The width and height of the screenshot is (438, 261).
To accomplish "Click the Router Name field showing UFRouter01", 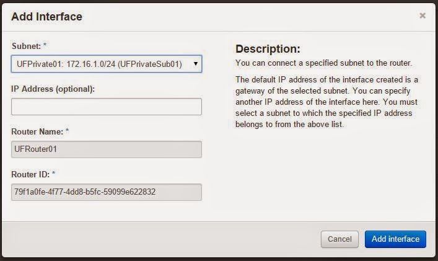I will [107, 149].
